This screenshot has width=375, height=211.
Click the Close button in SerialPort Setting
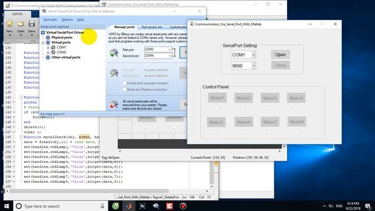point(280,65)
